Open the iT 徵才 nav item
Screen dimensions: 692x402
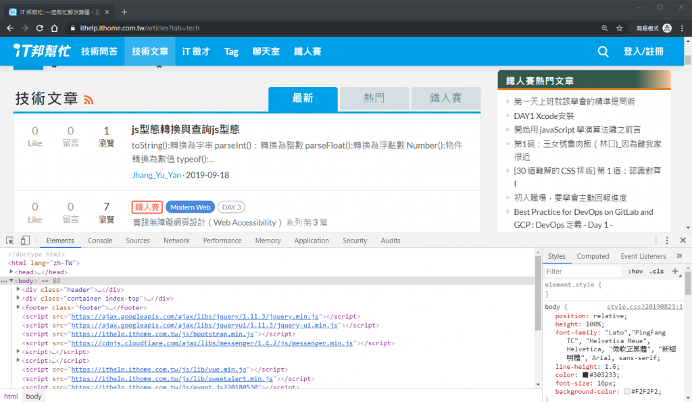tap(196, 51)
